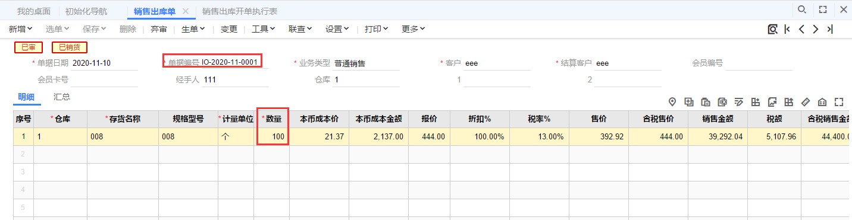This screenshot has width=852, height=220.
Task: Open the 工具 dropdown menu
Action: 264,28
